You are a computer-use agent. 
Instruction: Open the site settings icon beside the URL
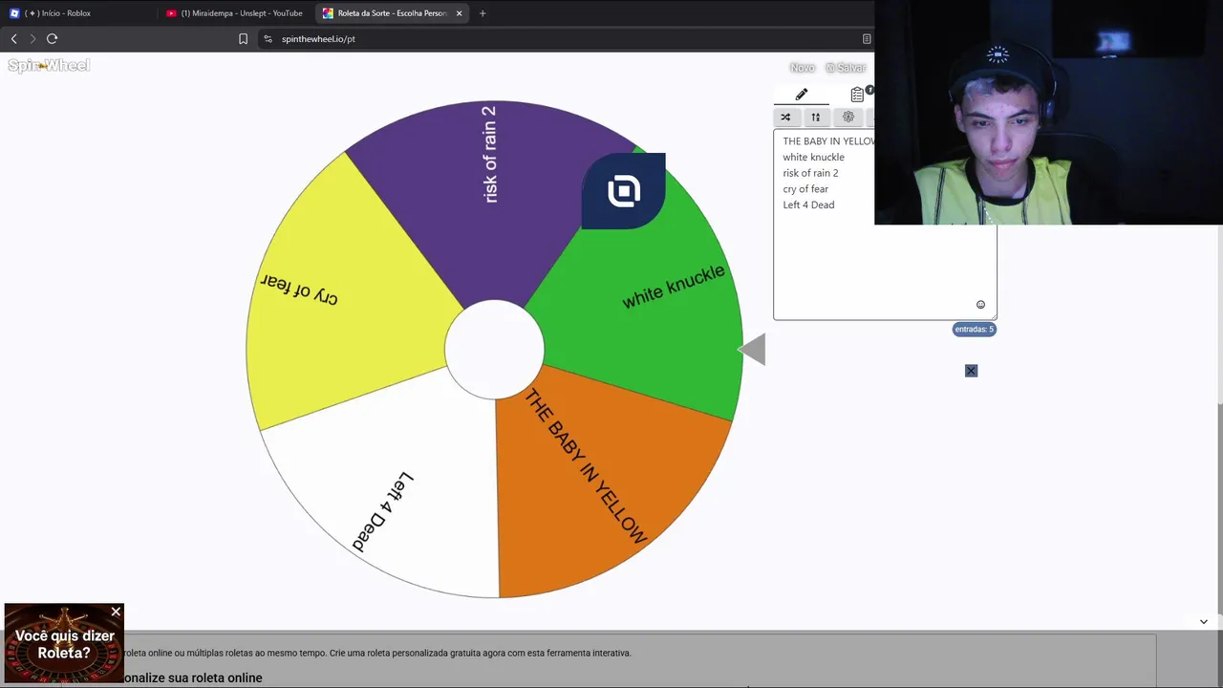(268, 39)
